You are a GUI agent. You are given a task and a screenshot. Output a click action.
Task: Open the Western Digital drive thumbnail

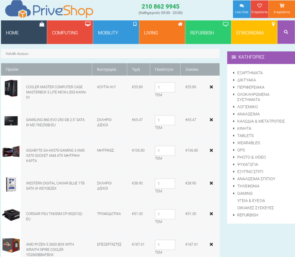11,184
